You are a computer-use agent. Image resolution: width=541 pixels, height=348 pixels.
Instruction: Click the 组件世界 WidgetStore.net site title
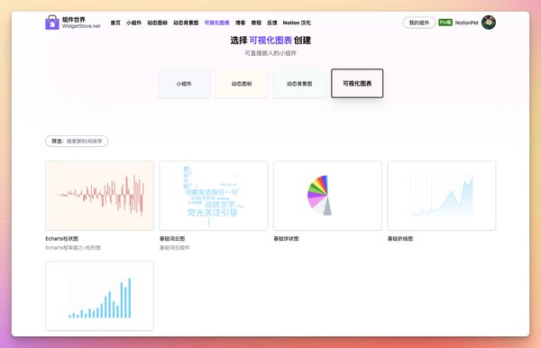[81, 23]
